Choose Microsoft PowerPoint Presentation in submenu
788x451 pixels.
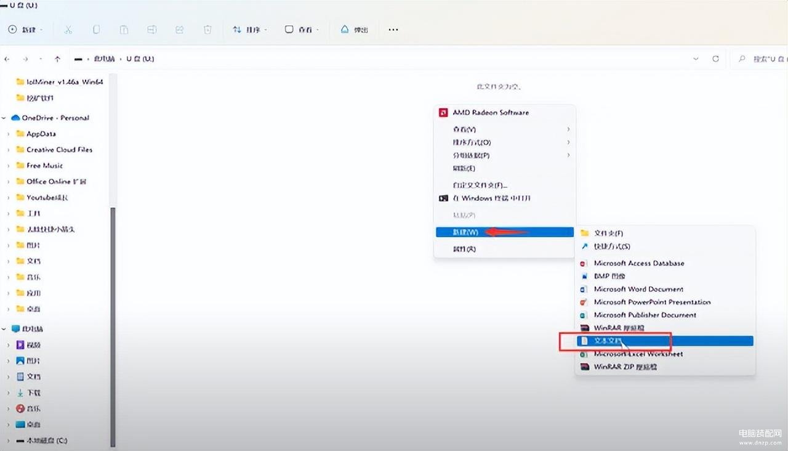(665, 302)
